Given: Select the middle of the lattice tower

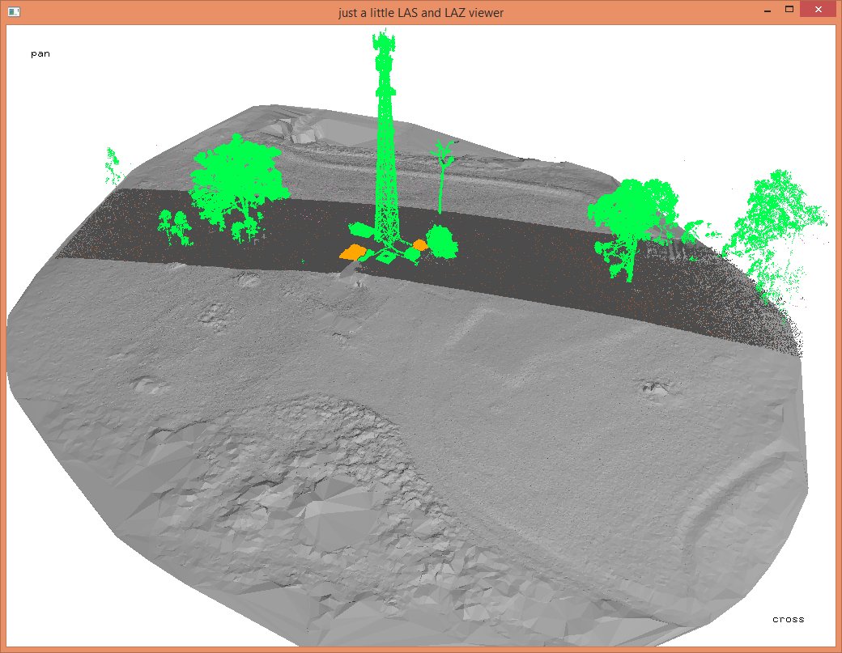Looking at the screenshot, I should point(386,154).
